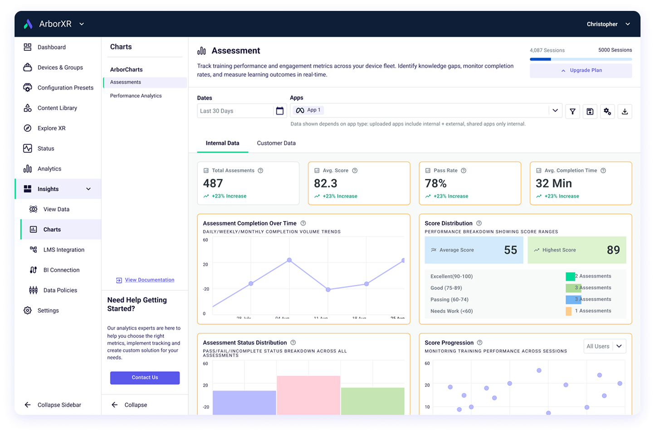Image resolution: width=655 pixels, height=433 pixels.
Task: Click the Contact Us button
Action: click(x=145, y=377)
